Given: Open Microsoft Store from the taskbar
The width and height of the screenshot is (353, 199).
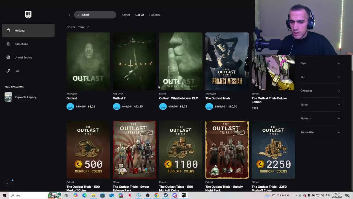Looking at the screenshot, I should (103, 195).
